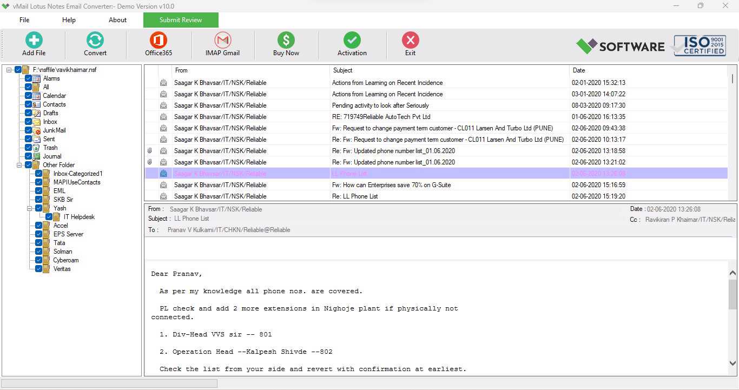Click the Alarms folder icon
Viewport: 739px width, 390px height.
pyautogui.click(x=36, y=78)
